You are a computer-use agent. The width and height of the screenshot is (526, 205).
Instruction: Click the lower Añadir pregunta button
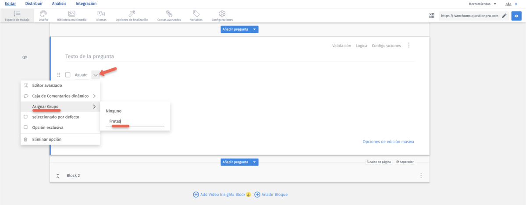[x=235, y=162]
